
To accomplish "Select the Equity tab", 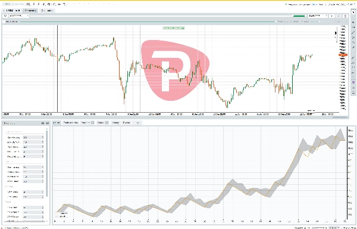I will [57, 123].
